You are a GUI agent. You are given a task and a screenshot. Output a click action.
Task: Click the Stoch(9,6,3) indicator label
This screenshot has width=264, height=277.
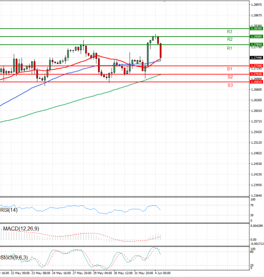14,258
